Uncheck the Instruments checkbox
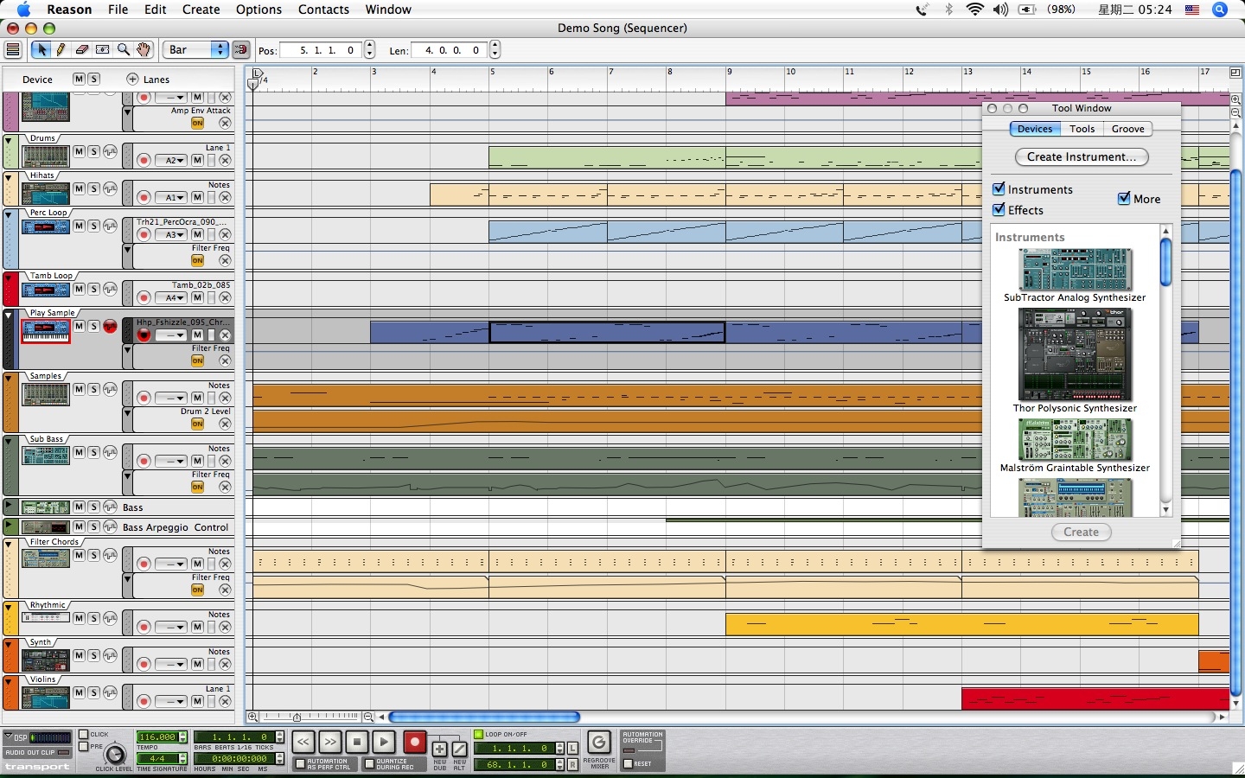Viewport: 1245px width, 778px height. coord(999,188)
